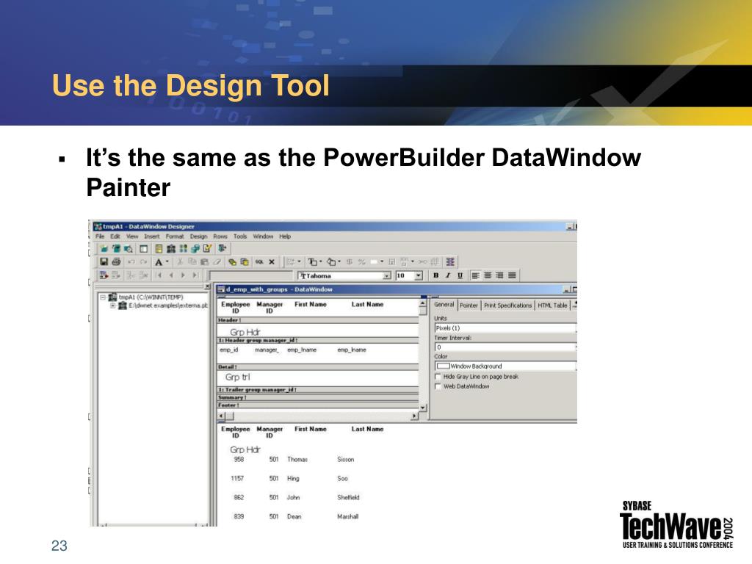The image size is (752, 564).
Task: Click the percent format icon
Action: click(361, 262)
